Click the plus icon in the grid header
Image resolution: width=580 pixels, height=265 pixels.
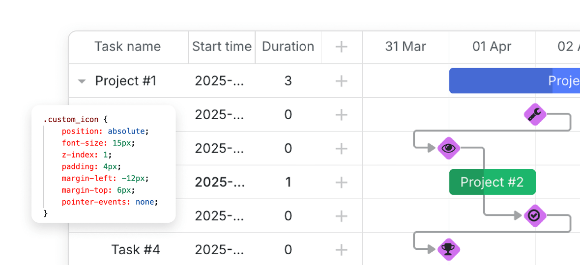click(x=341, y=47)
